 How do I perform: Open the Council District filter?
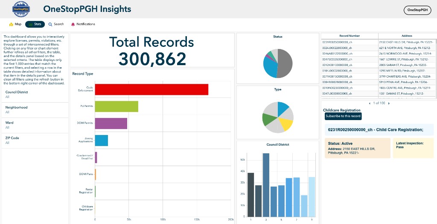pyautogui.click(x=35, y=95)
